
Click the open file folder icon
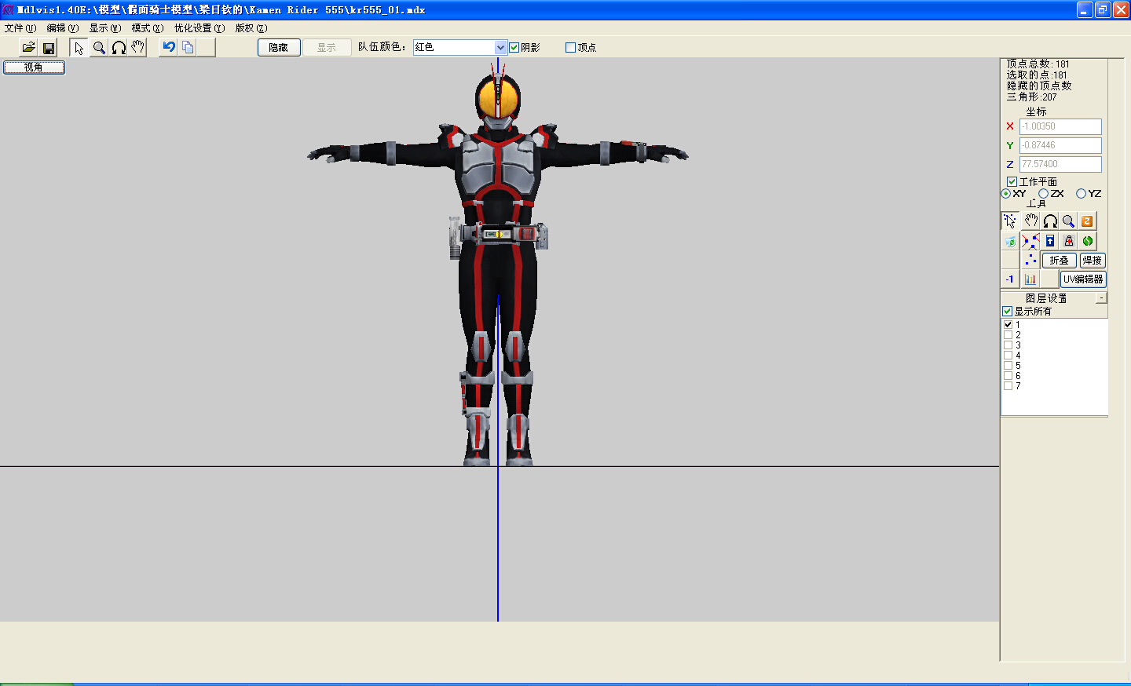pos(28,48)
